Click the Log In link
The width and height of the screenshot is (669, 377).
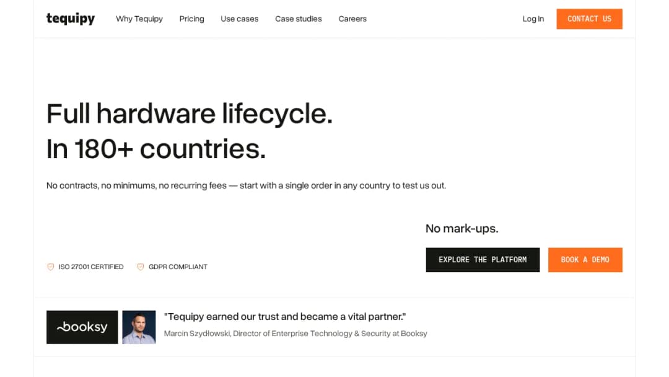[533, 19]
